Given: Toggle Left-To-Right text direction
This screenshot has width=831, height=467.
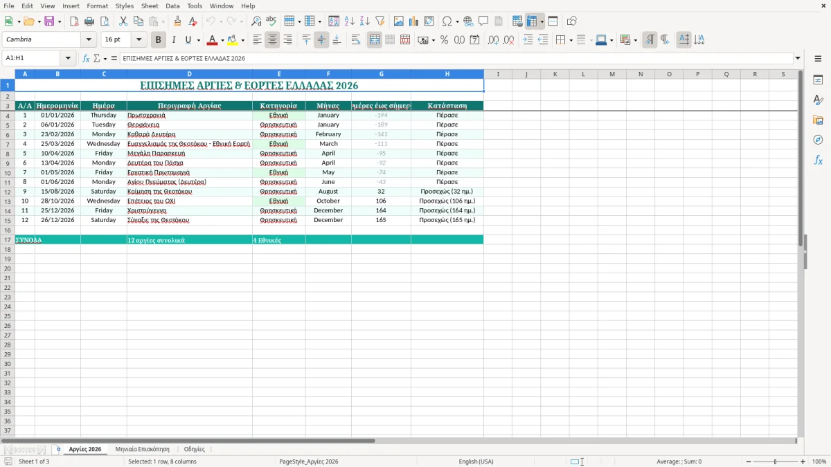Looking at the screenshot, I should click(x=650, y=40).
